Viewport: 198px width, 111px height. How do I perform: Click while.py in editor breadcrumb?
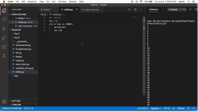pos(57,14)
